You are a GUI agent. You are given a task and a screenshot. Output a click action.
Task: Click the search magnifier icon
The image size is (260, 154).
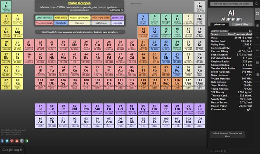257,4
